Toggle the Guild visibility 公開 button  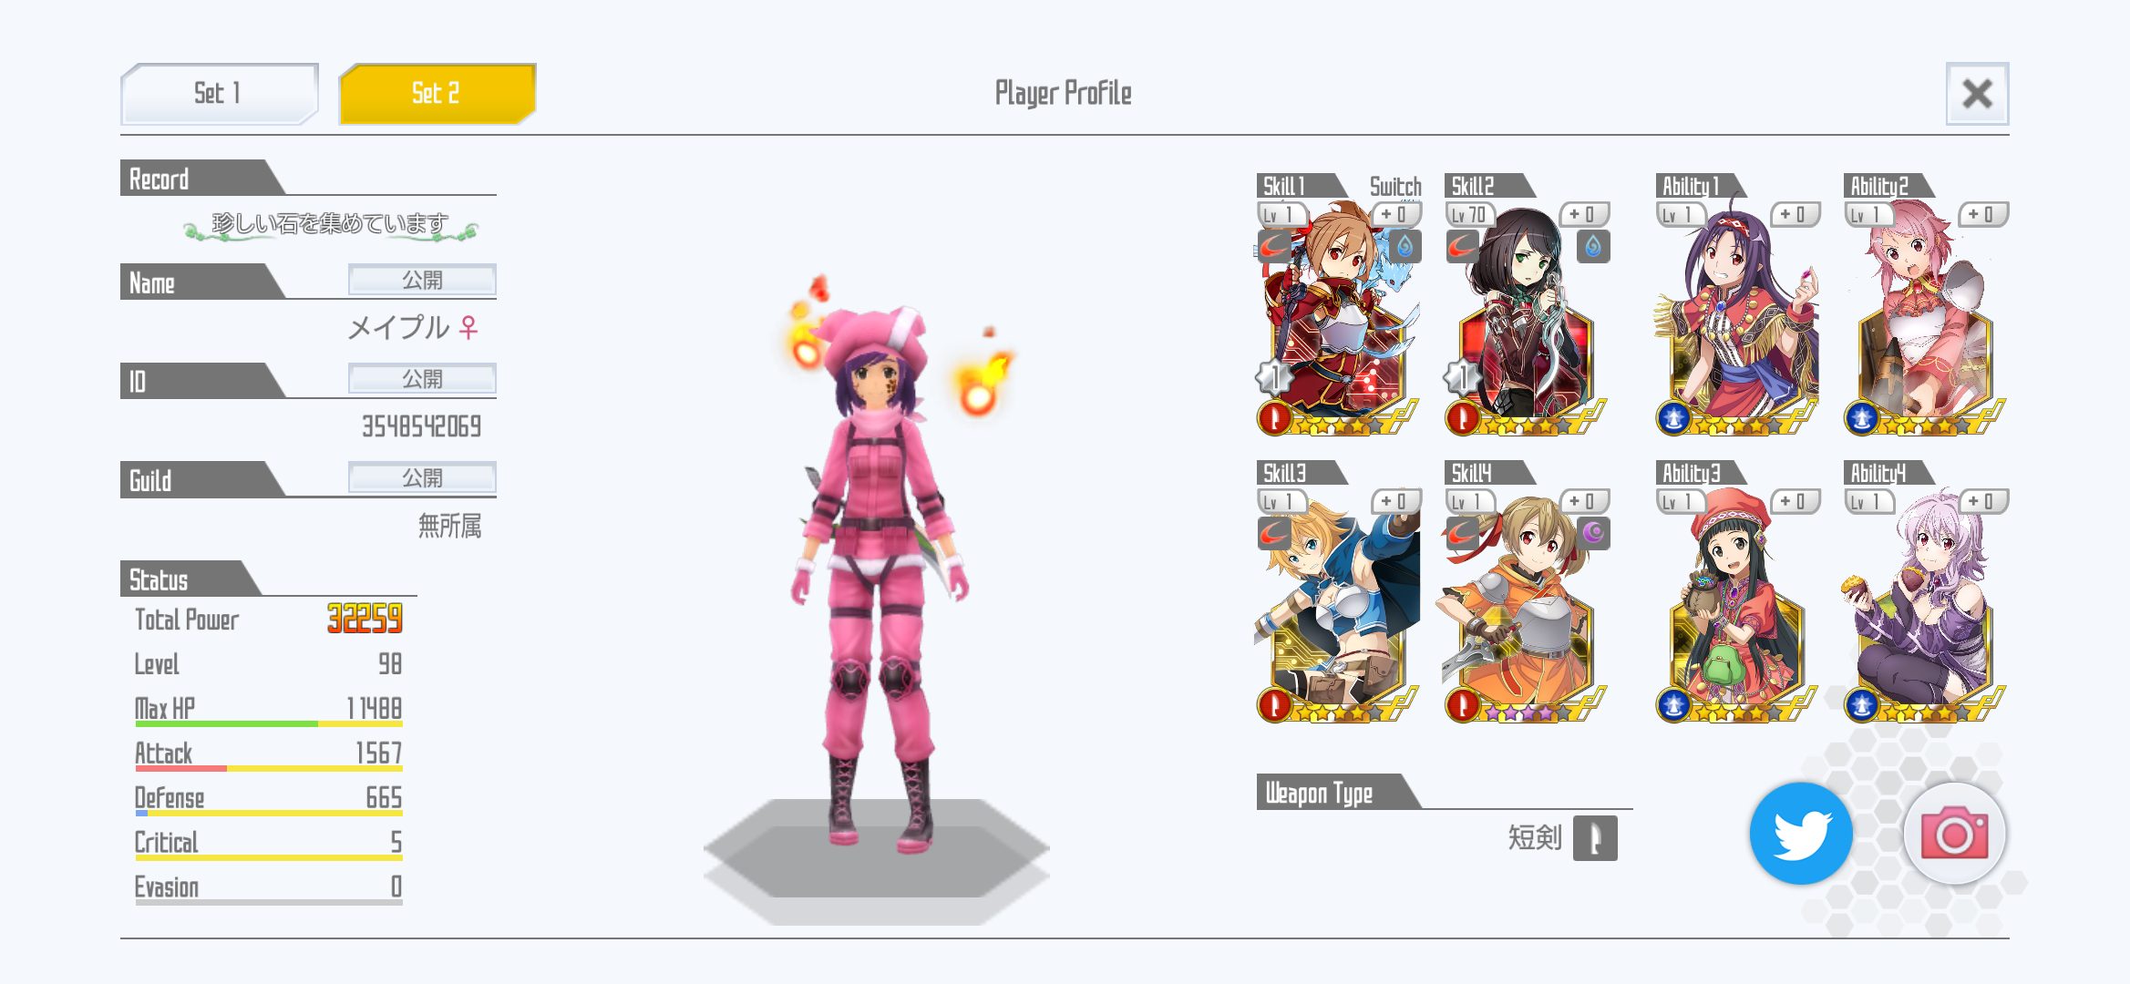[x=422, y=477]
